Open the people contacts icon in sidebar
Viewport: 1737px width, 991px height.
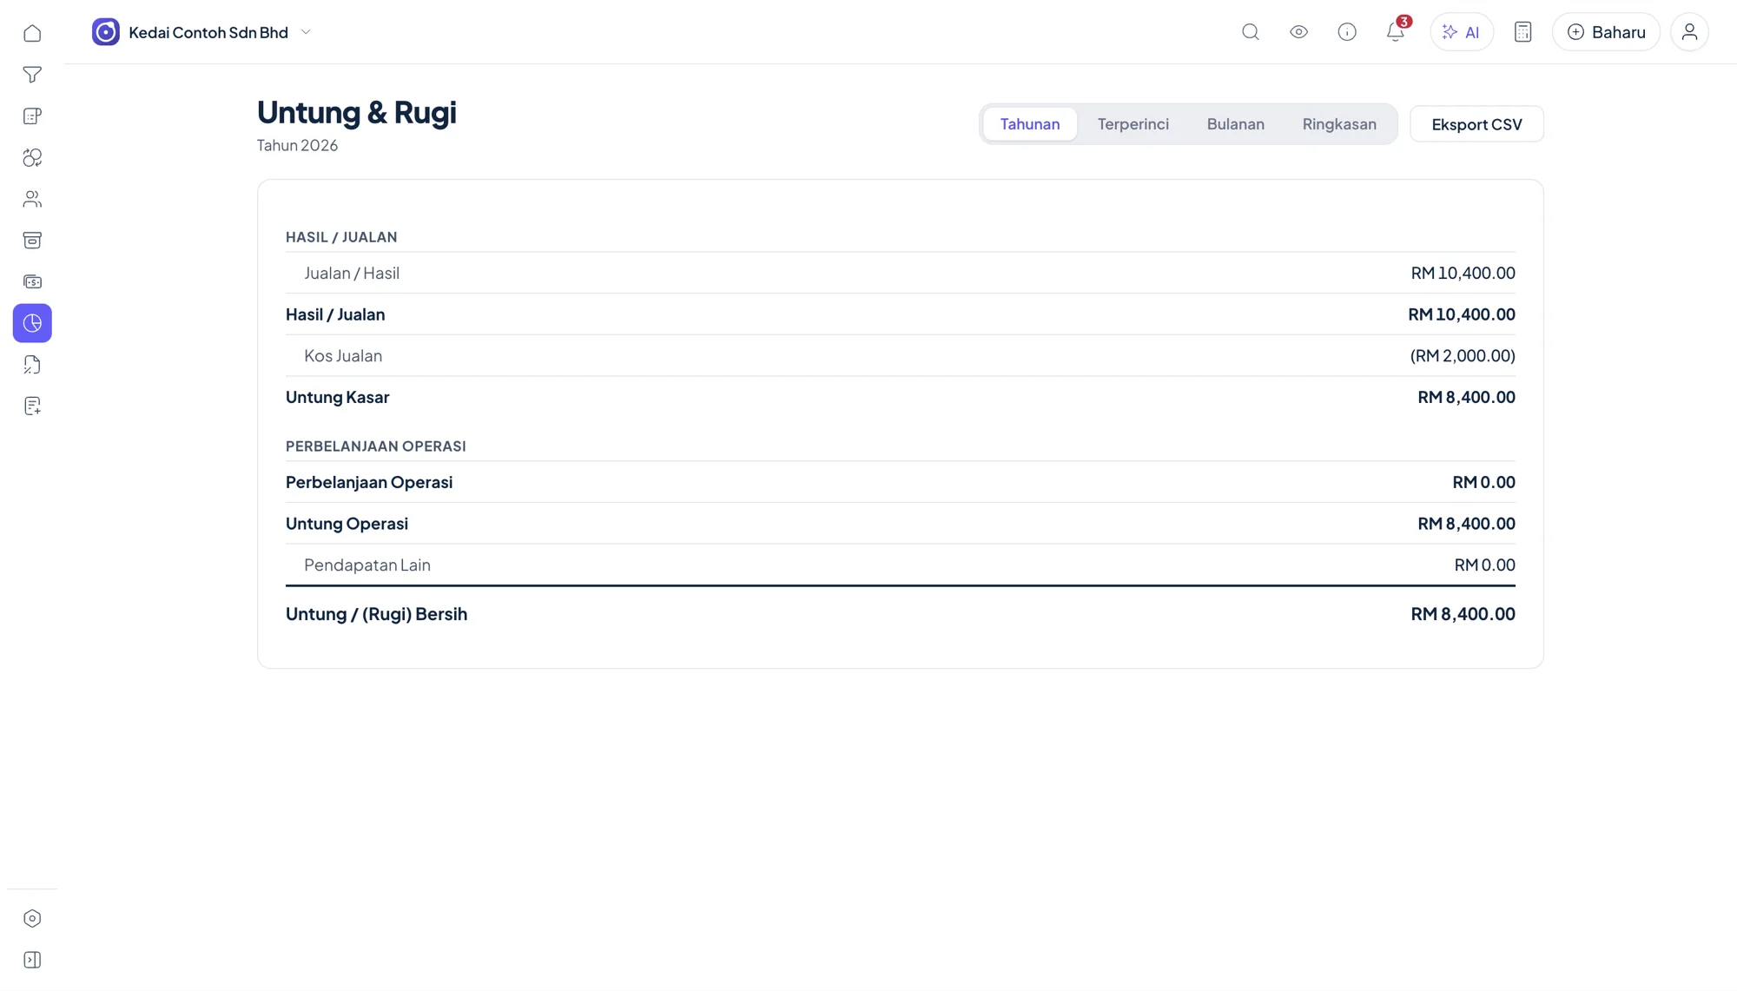coord(32,199)
